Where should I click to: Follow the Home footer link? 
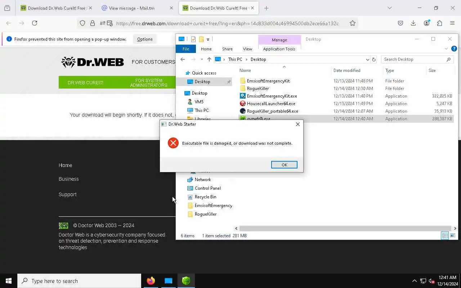(65, 165)
